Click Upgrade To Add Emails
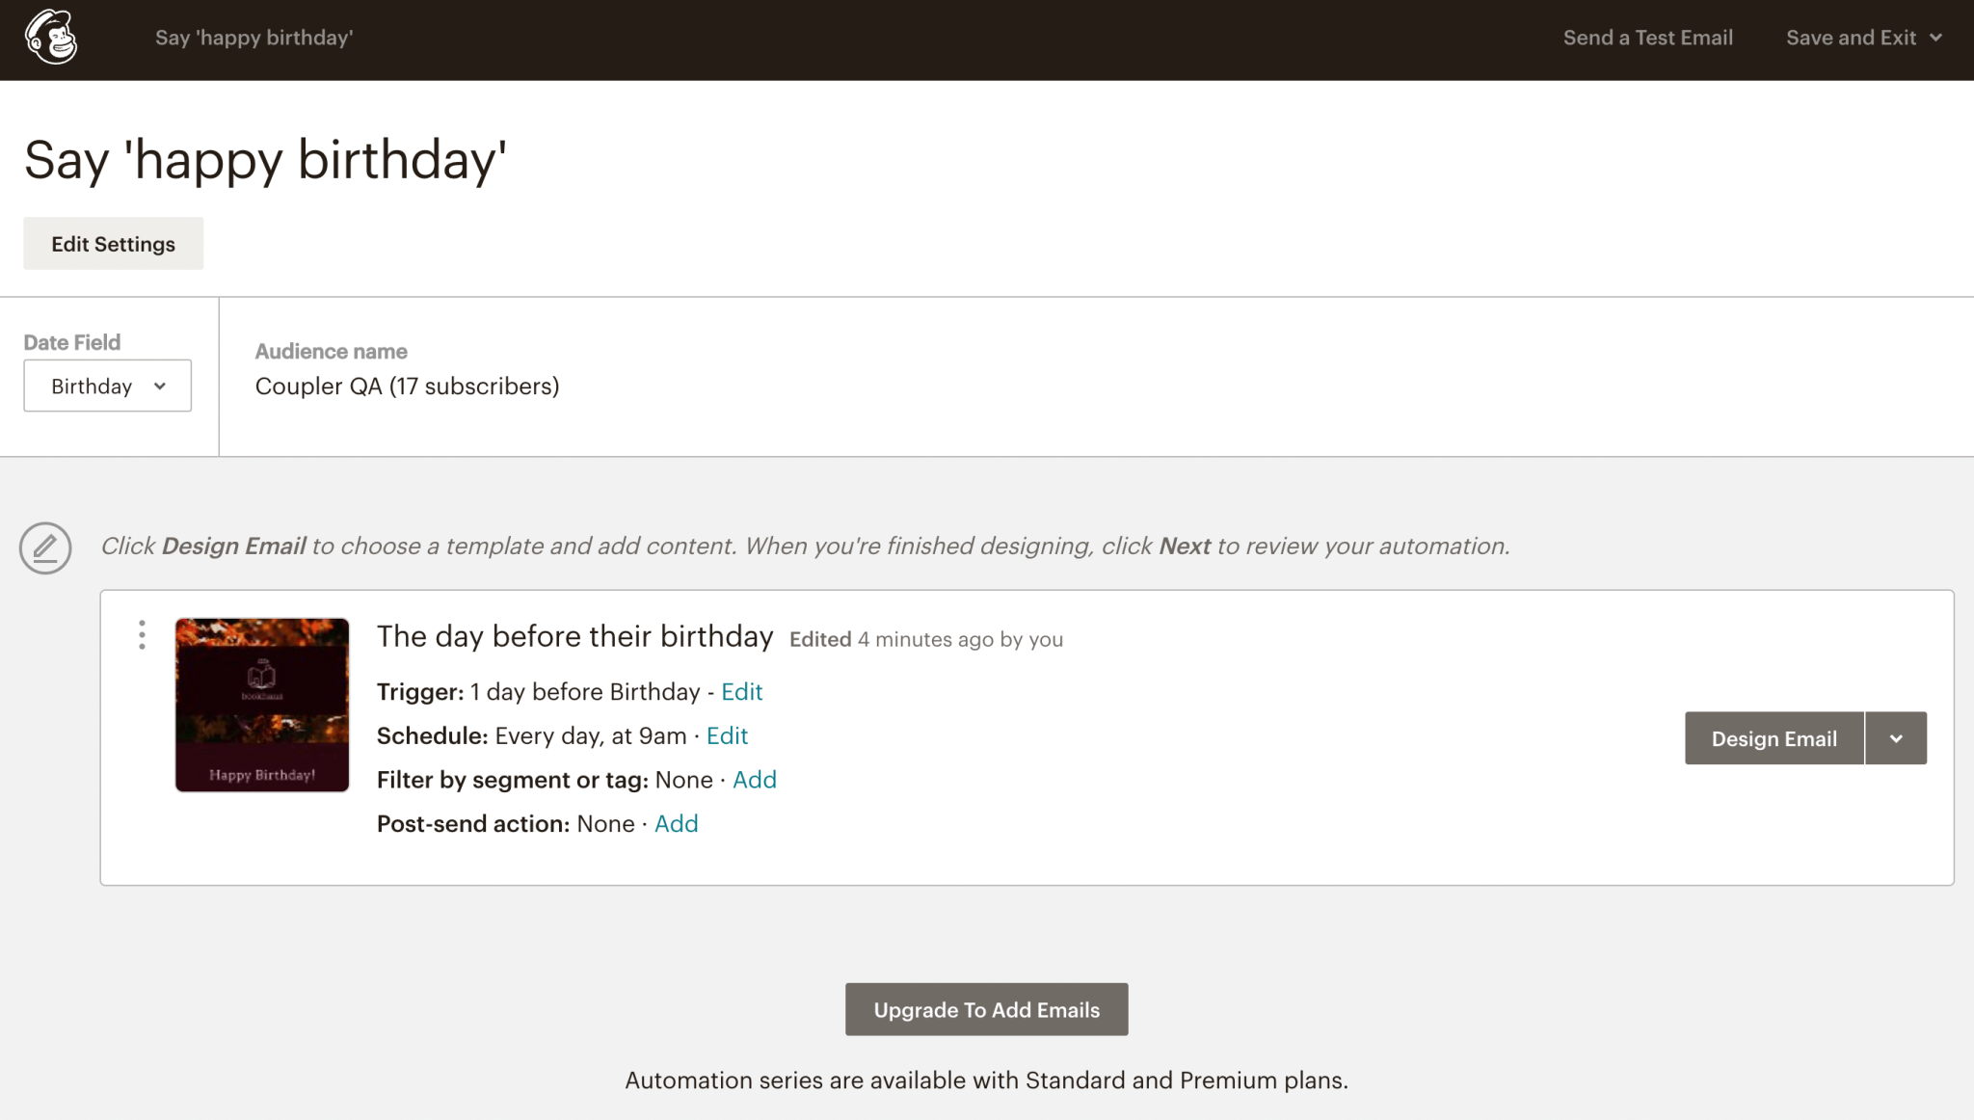Viewport: 1974px width, 1120px height. click(986, 1009)
